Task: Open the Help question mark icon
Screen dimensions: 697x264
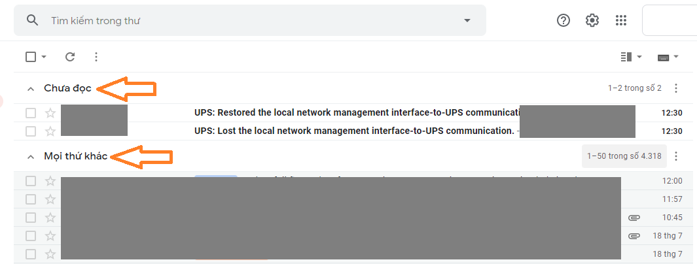Action: click(563, 20)
